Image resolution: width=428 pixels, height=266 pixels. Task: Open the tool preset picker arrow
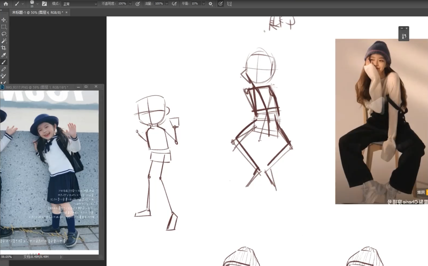(x=23, y=4)
